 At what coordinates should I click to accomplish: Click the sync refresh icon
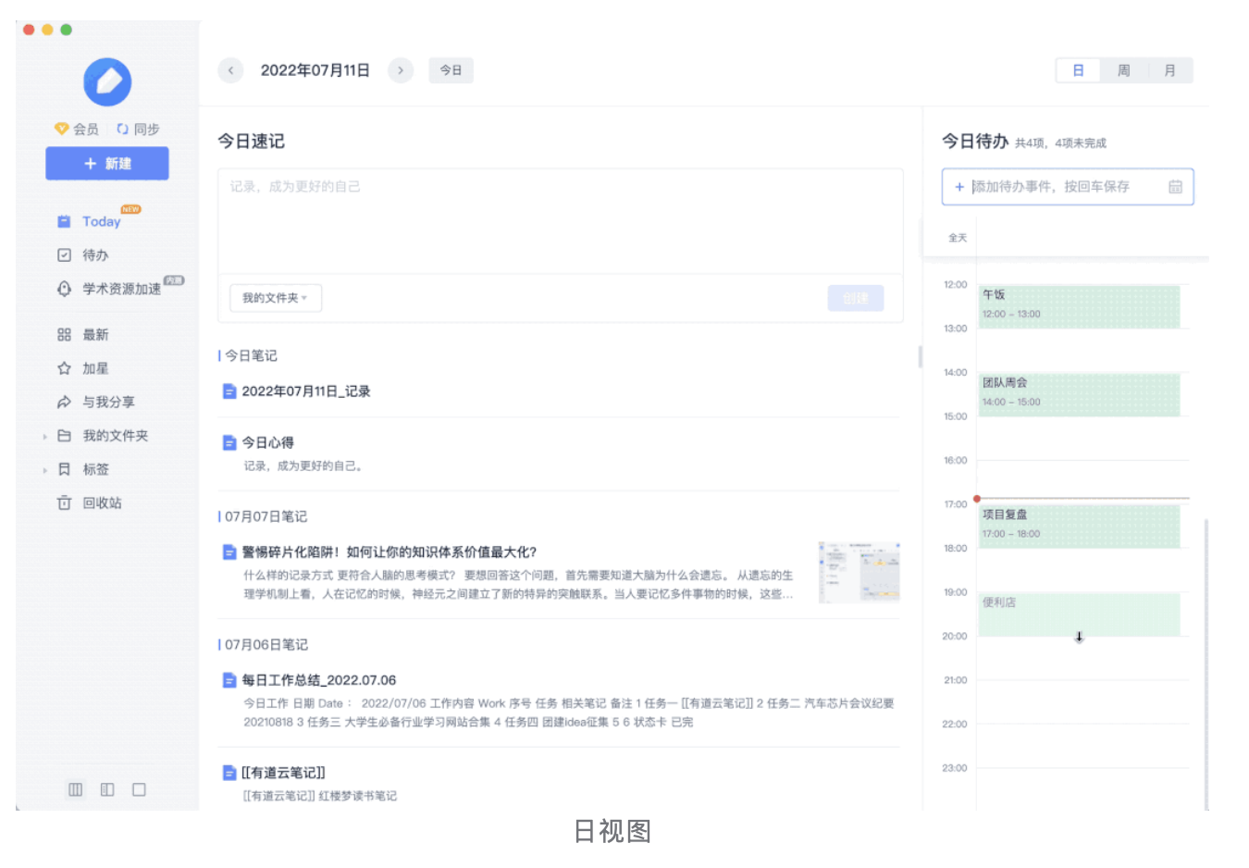[122, 129]
